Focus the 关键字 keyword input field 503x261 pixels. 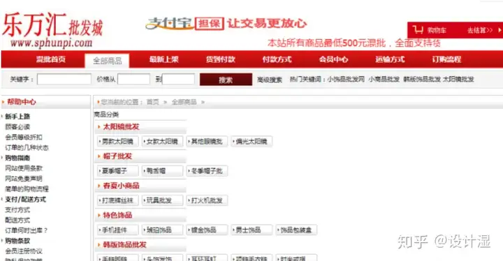[64, 79]
